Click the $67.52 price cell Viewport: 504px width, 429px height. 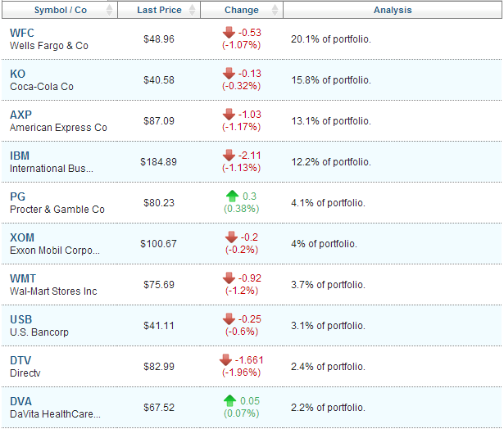[159, 408]
